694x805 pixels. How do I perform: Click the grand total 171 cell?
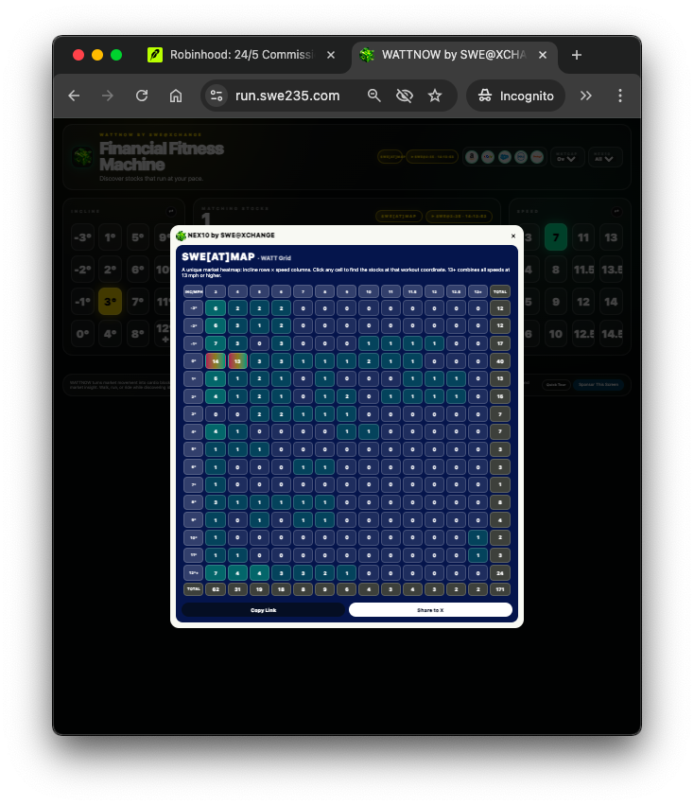[x=500, y=589]
